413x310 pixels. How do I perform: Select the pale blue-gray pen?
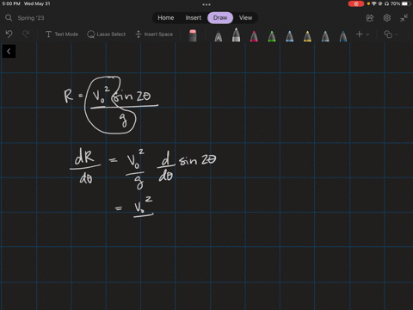point(325,36)
